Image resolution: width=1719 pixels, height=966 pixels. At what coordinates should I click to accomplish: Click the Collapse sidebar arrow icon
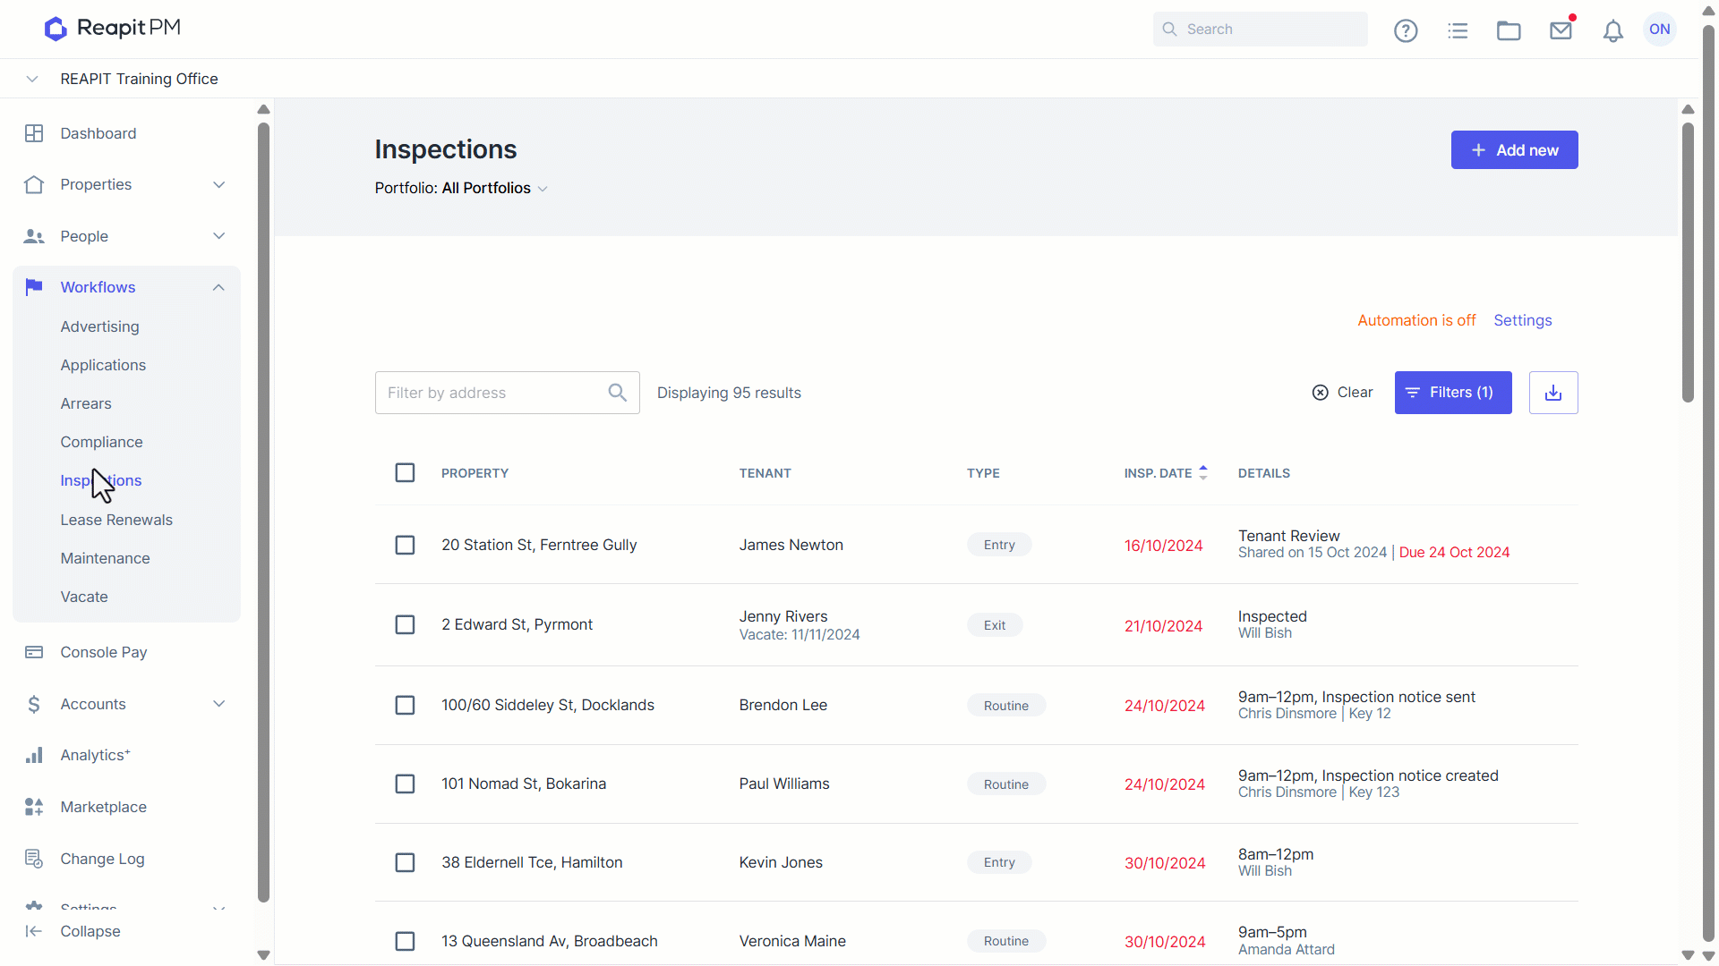34,931
